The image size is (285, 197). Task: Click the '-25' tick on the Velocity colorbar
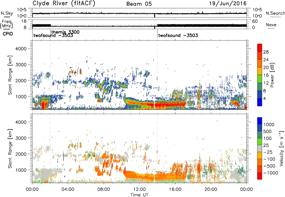click(x=268, y=152)
